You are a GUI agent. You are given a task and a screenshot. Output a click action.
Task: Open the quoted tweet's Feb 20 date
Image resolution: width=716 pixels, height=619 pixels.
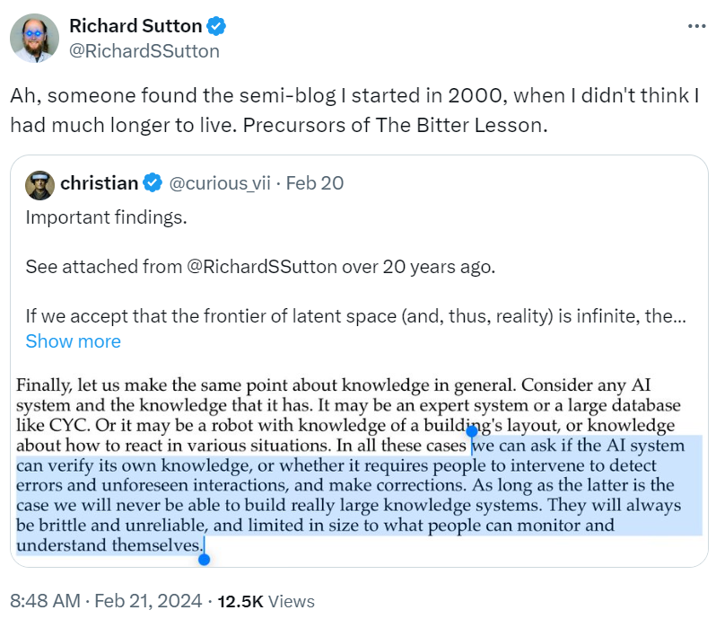point(315,183)
